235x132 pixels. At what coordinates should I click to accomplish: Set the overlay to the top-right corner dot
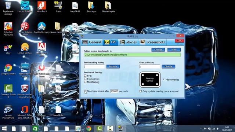point(157,75)
